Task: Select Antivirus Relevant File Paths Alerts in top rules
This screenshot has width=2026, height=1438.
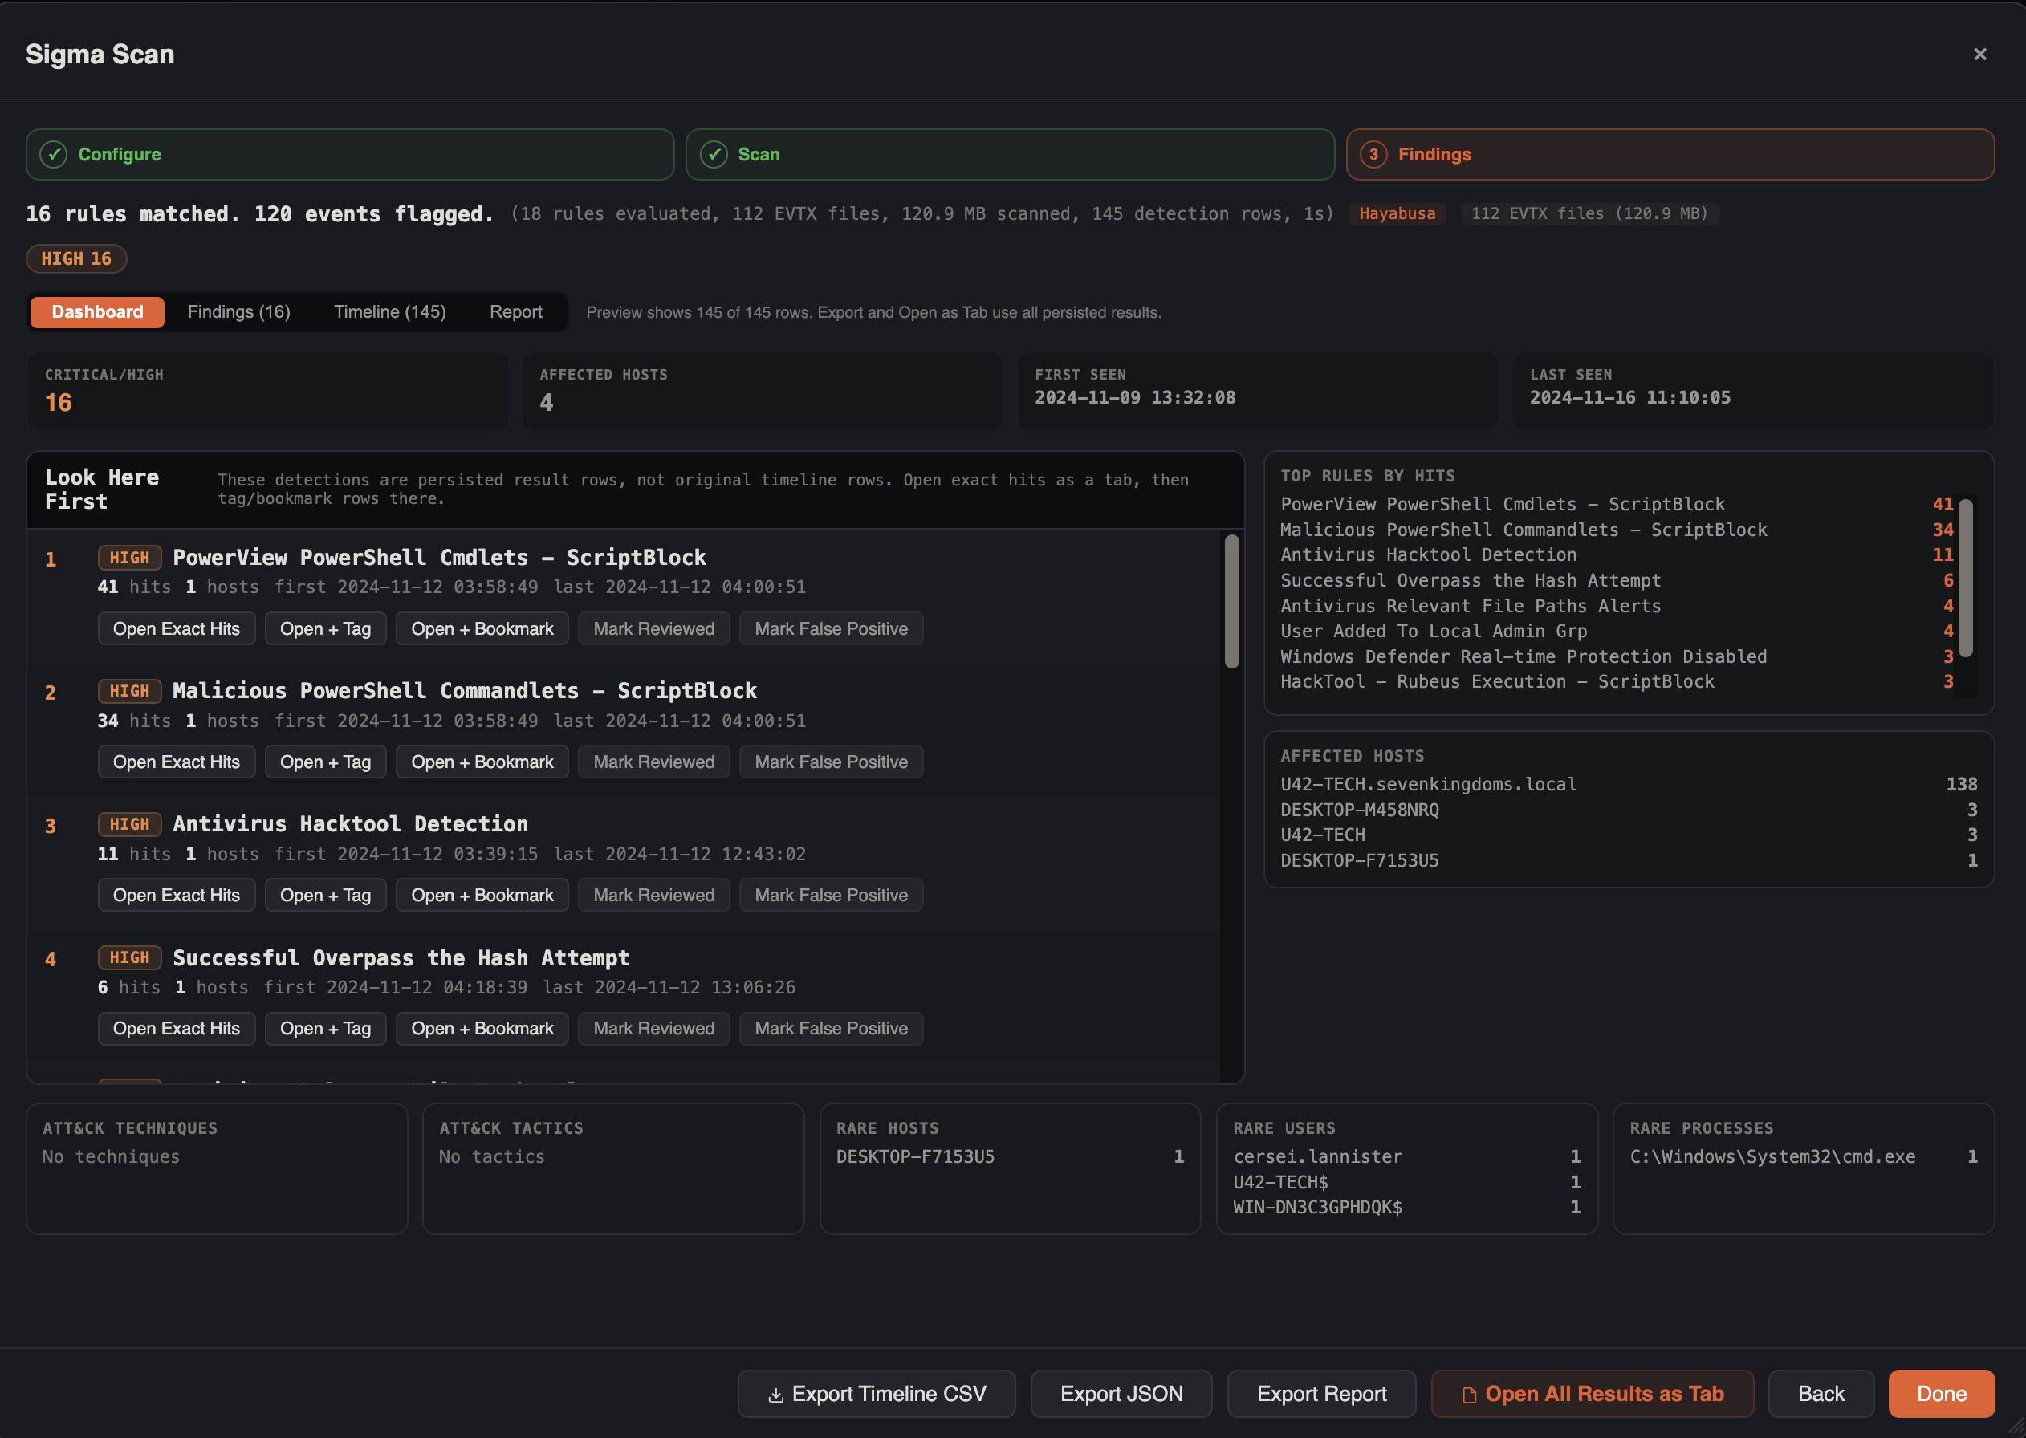Action: click(1617, 607)
